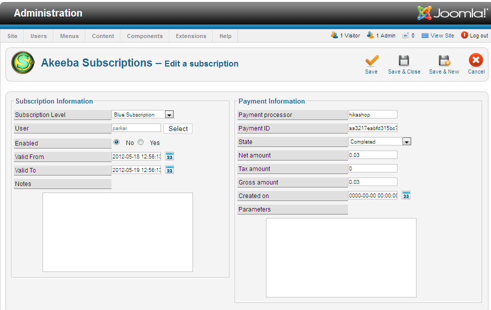Click the Gross amount field

[x=372, y=181]
